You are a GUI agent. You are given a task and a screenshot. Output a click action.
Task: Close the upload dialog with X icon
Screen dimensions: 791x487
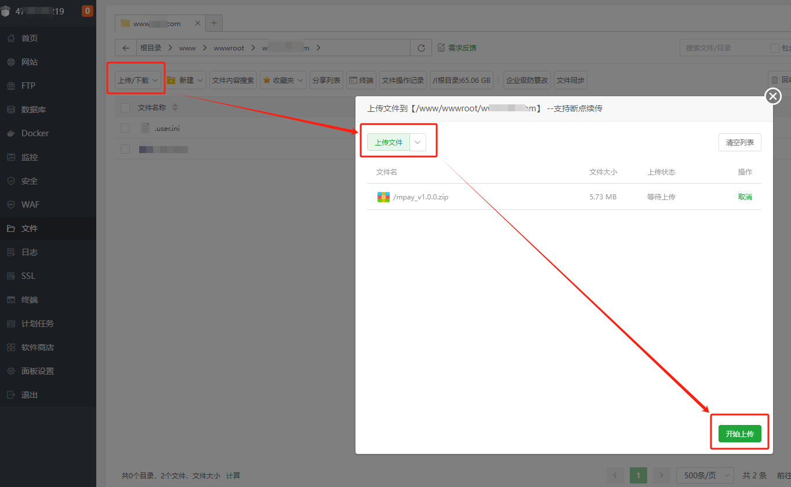[773, 96]
